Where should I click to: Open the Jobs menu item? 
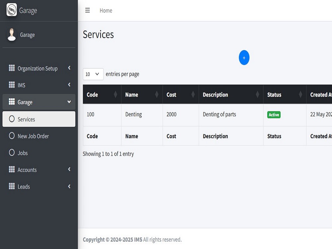coord(39,153)
